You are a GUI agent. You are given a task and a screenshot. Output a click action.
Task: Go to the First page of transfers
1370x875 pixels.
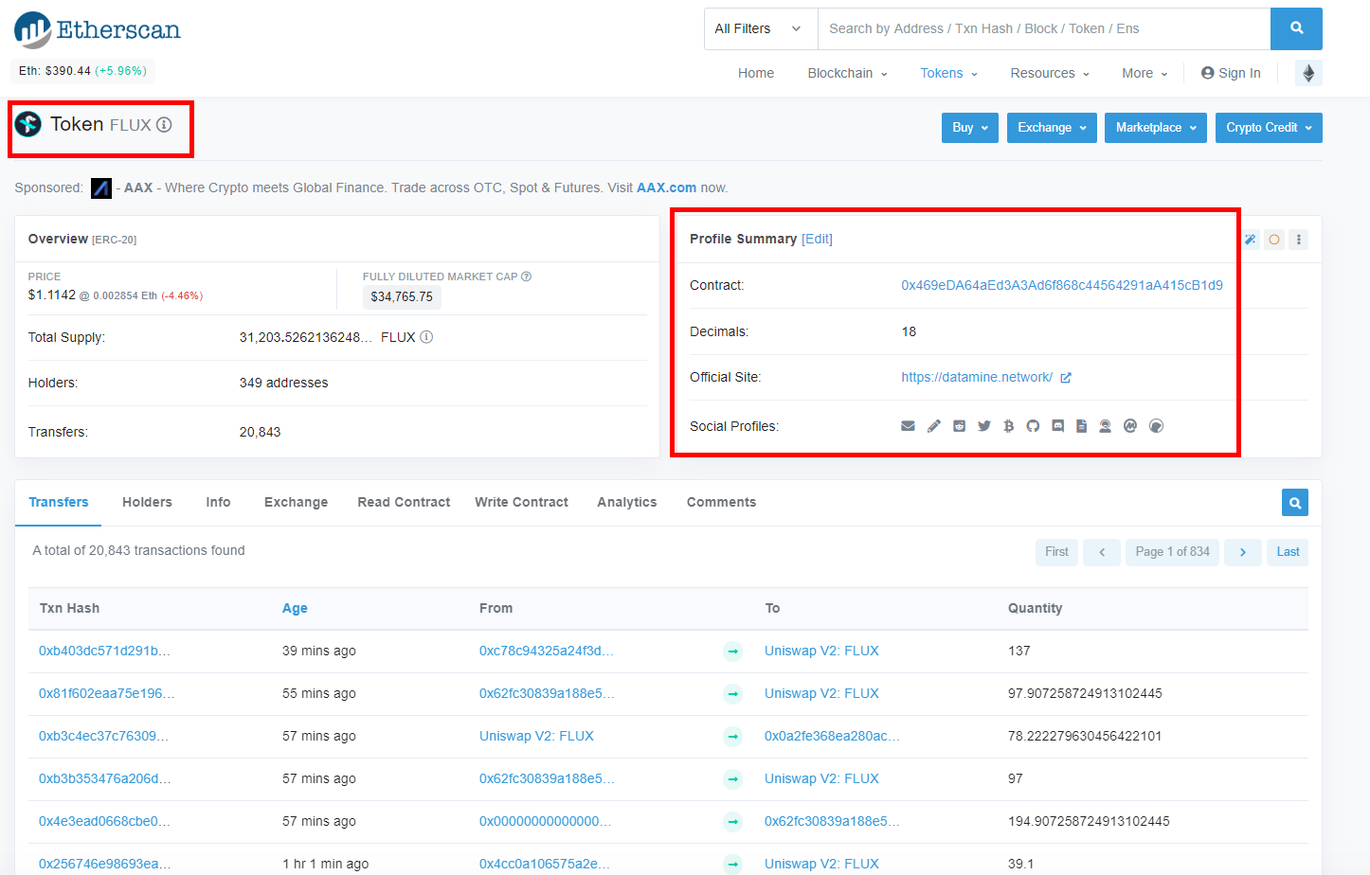pos(1056,552)
